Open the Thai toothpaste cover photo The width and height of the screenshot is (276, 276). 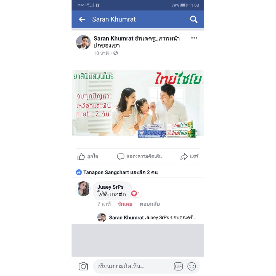pos(138,104)
